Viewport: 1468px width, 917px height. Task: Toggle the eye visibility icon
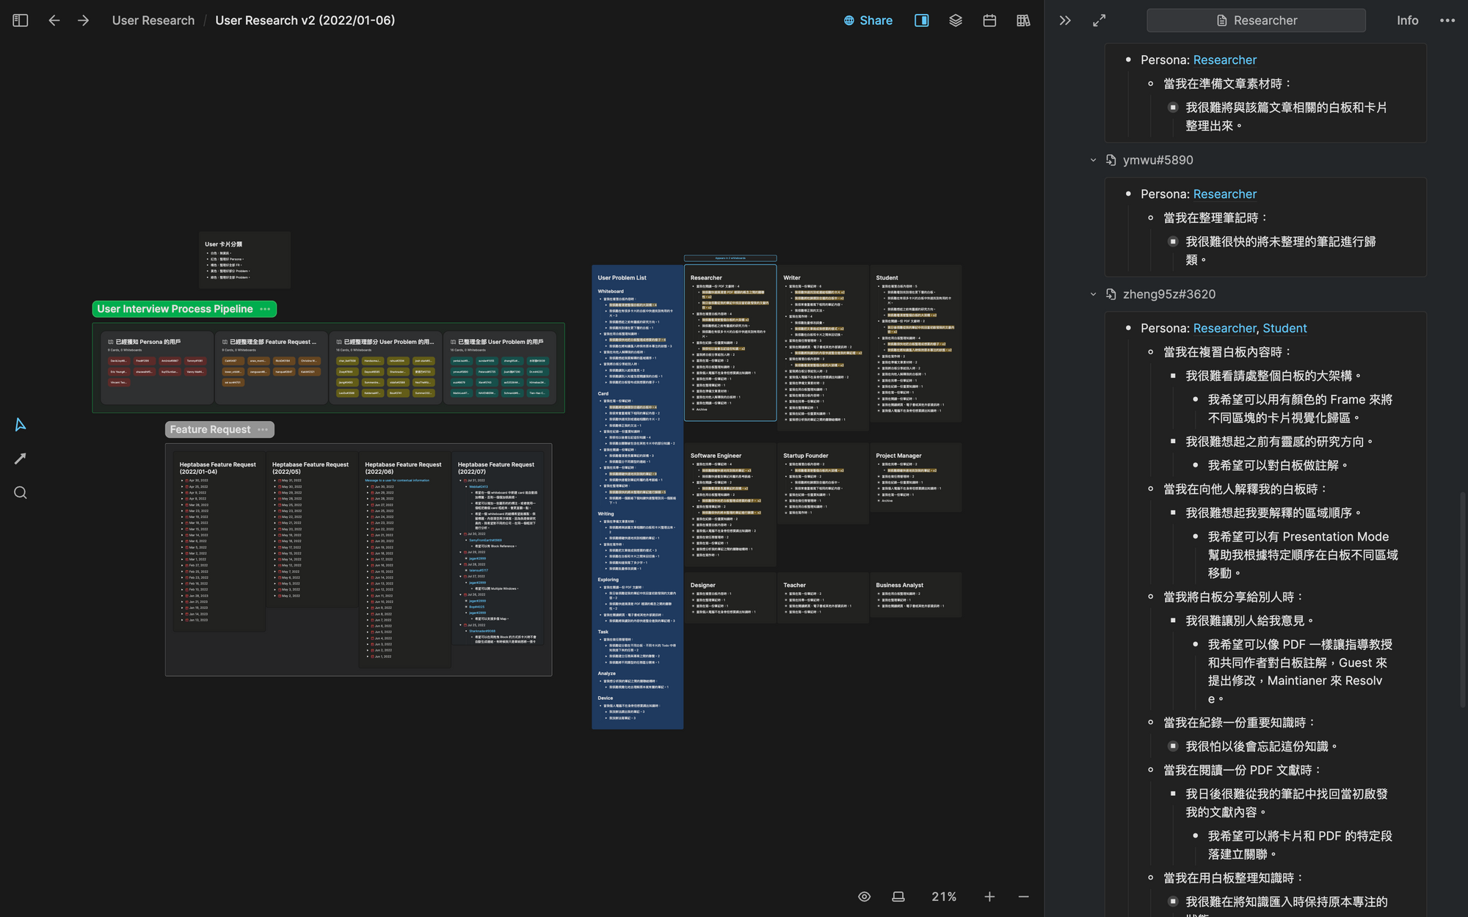click(864, 896)
